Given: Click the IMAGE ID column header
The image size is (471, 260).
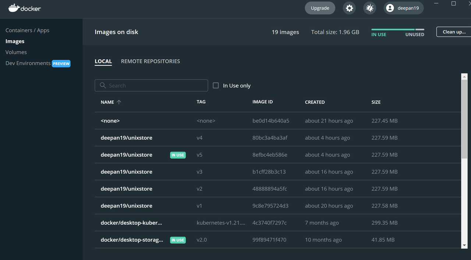Looking at the screenshot, I should coord(262,102).
